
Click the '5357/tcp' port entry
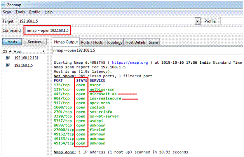pos(63,121)
